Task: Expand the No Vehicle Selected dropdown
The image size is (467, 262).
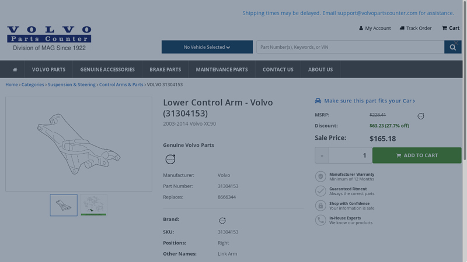Action: coord(207,47)
